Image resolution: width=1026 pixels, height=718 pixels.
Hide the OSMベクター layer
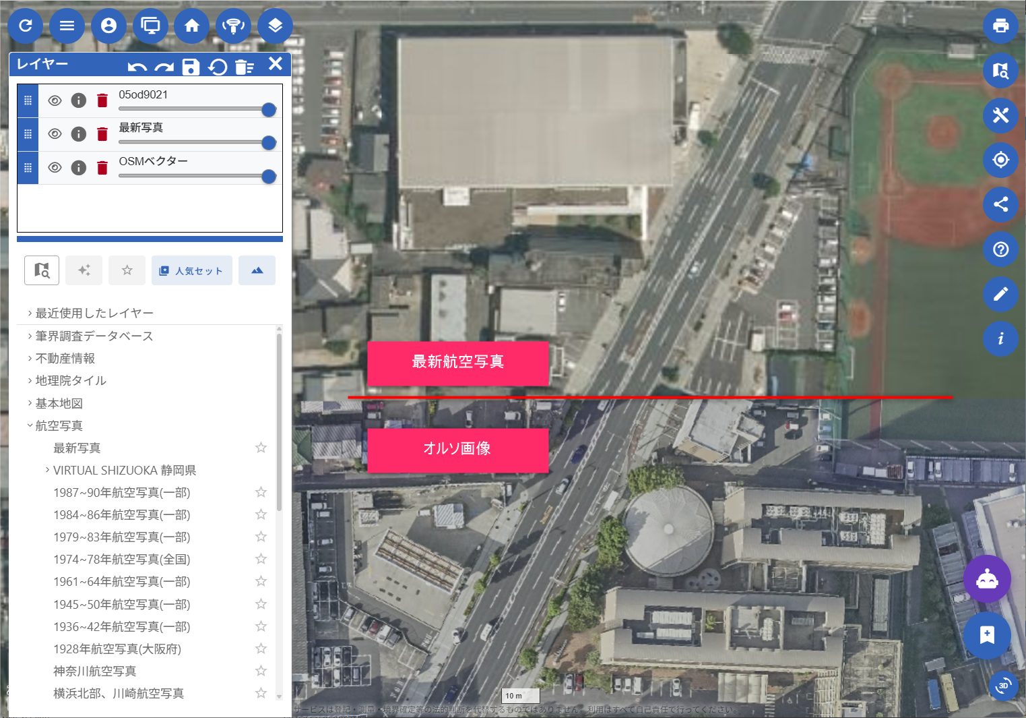tap(55, 167)
